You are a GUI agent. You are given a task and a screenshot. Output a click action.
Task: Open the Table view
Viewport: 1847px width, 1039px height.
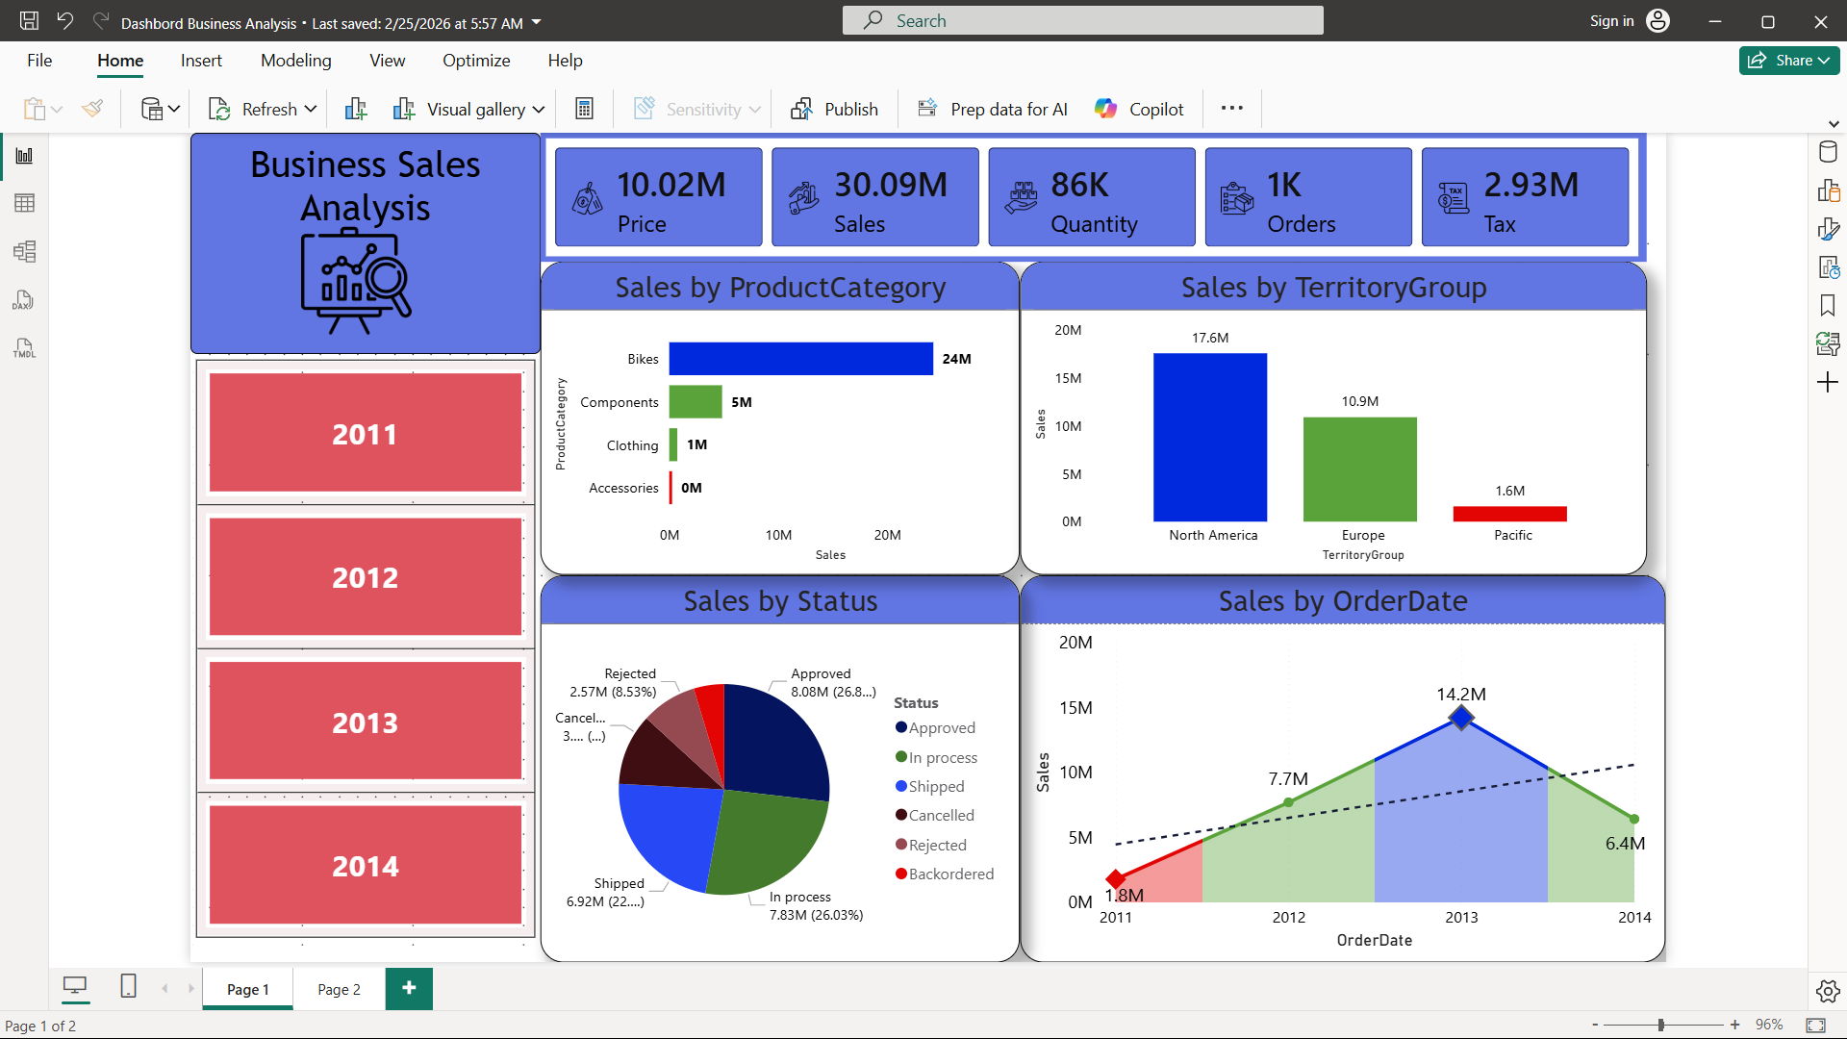(24, 202)
